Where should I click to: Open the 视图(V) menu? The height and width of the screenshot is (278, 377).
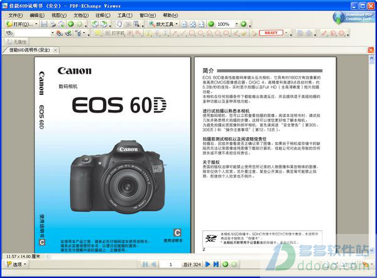pyautogui.click(x=59, y=15)
